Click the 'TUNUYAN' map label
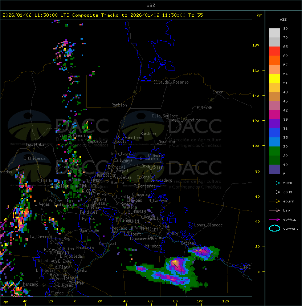This screenshot has height=306, width=302. click(x=77, y=283)
